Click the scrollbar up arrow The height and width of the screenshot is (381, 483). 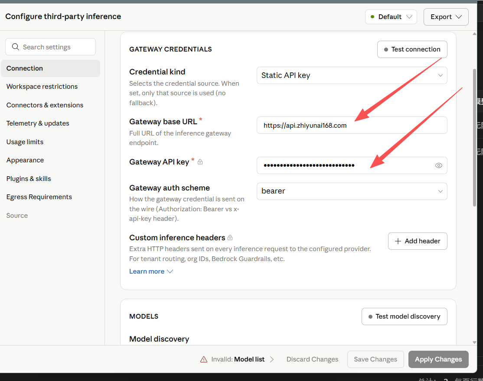474,34
